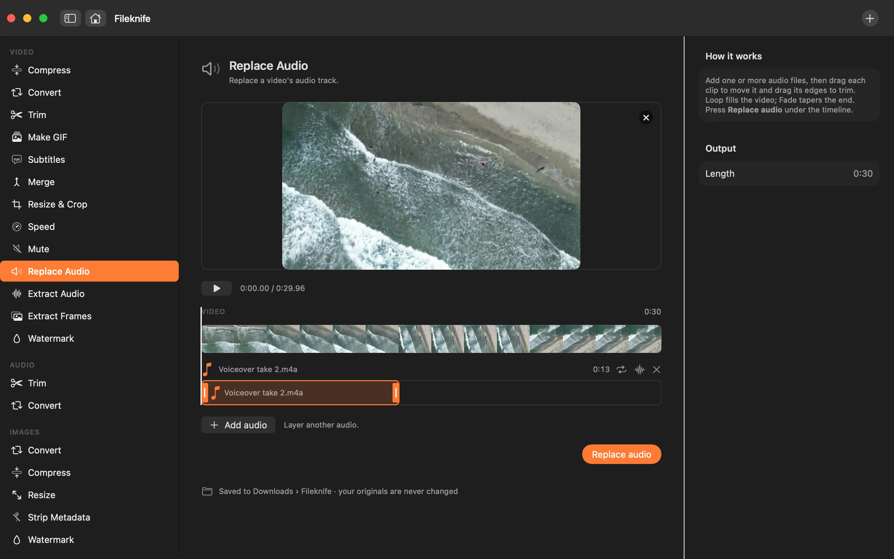This screenshot has height=559, width=894.
Task: Select the Speed gauge icon
Action: click(17, 227)
